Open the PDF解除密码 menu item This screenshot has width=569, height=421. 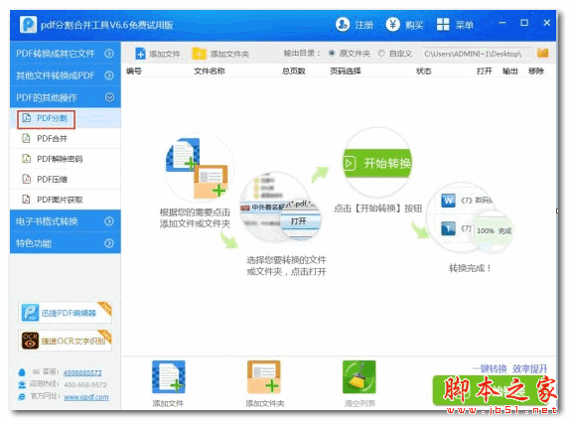point(66,159)
